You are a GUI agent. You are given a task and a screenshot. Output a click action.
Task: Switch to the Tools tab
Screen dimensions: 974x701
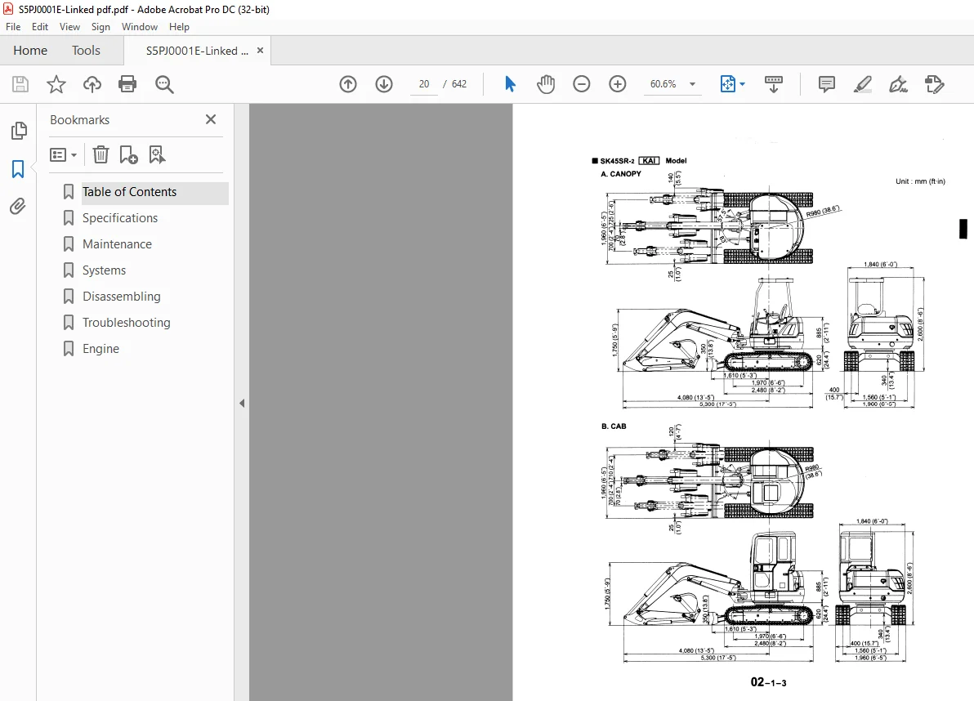[x=86, y=51]
